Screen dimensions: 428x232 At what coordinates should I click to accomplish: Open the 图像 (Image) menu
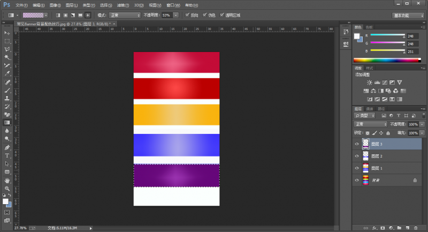55,4
